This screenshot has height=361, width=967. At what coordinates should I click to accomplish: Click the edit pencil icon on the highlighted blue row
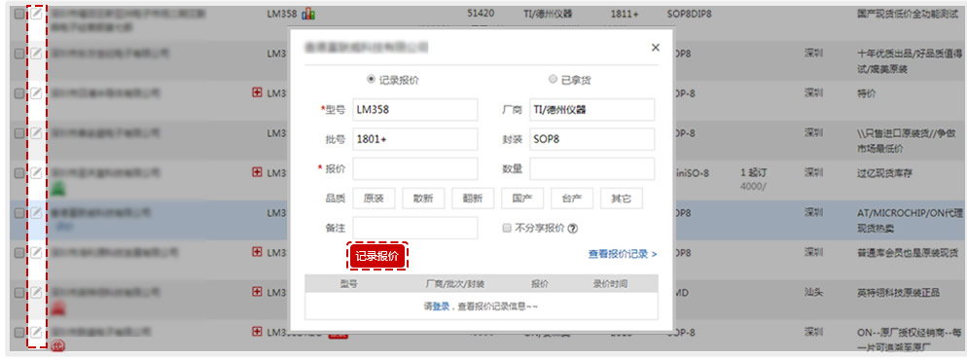click(x=37, y=212)
